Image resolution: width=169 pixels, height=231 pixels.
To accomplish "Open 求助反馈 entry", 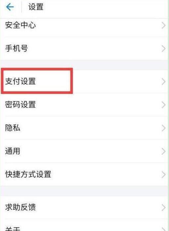I will pyautogui.click(x=84, y=207).
